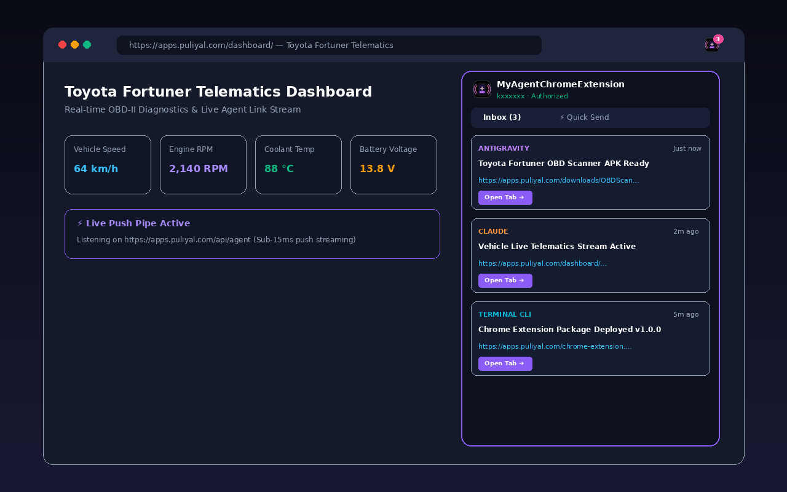The image size is (787, 492).
Task: Click the Live Push Pipe Active heading
Action: click(133, 223)
